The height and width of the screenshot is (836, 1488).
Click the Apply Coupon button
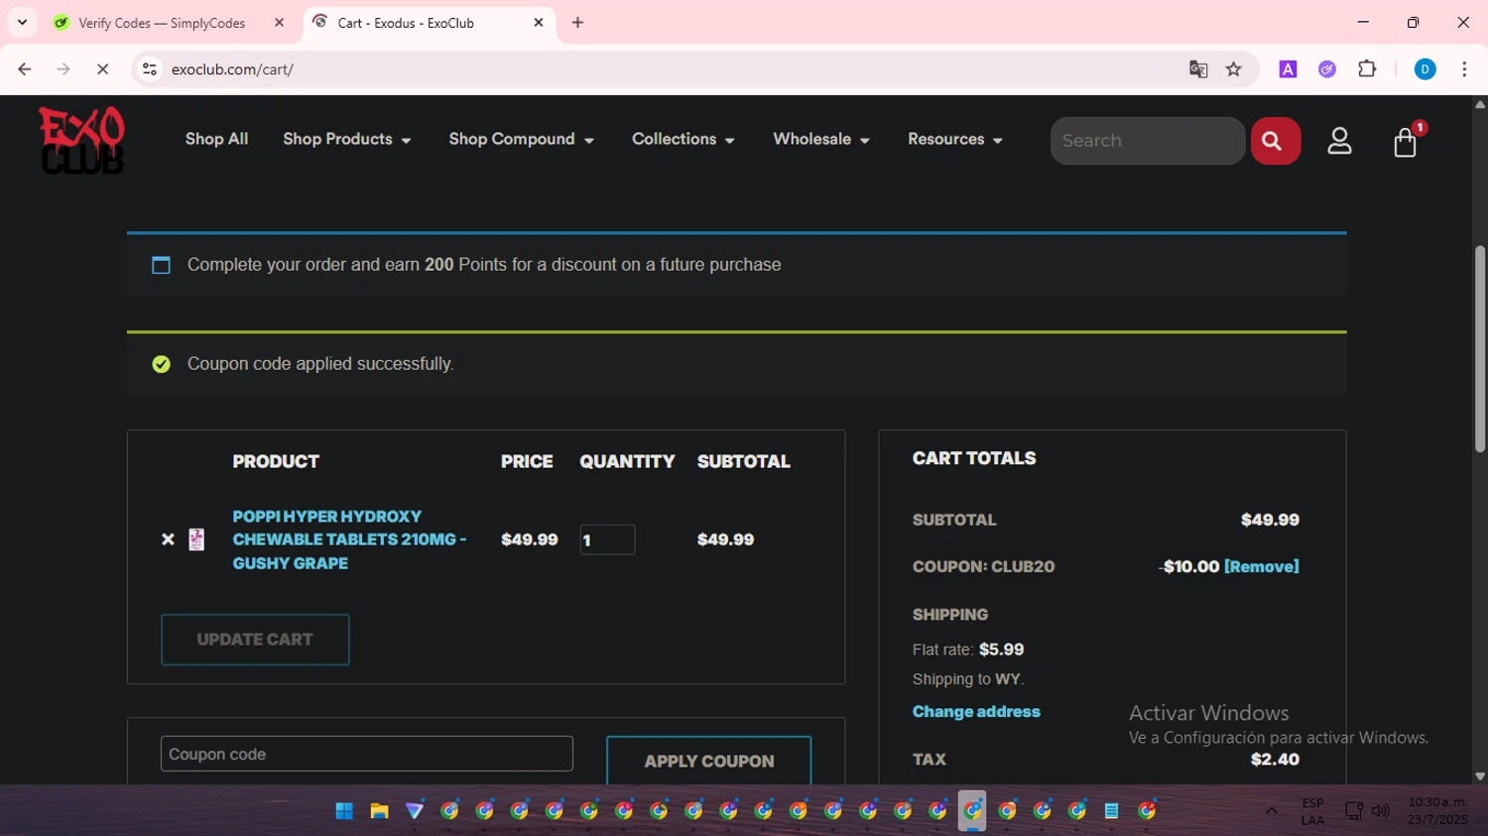point(708,761)
